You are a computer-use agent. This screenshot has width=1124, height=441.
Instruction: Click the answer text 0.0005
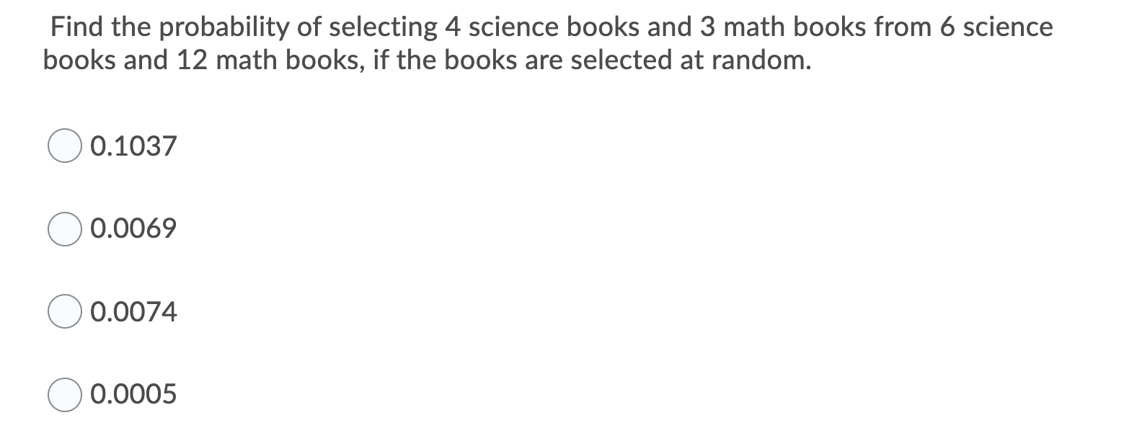pyautogui.click(x=133, y=394)
